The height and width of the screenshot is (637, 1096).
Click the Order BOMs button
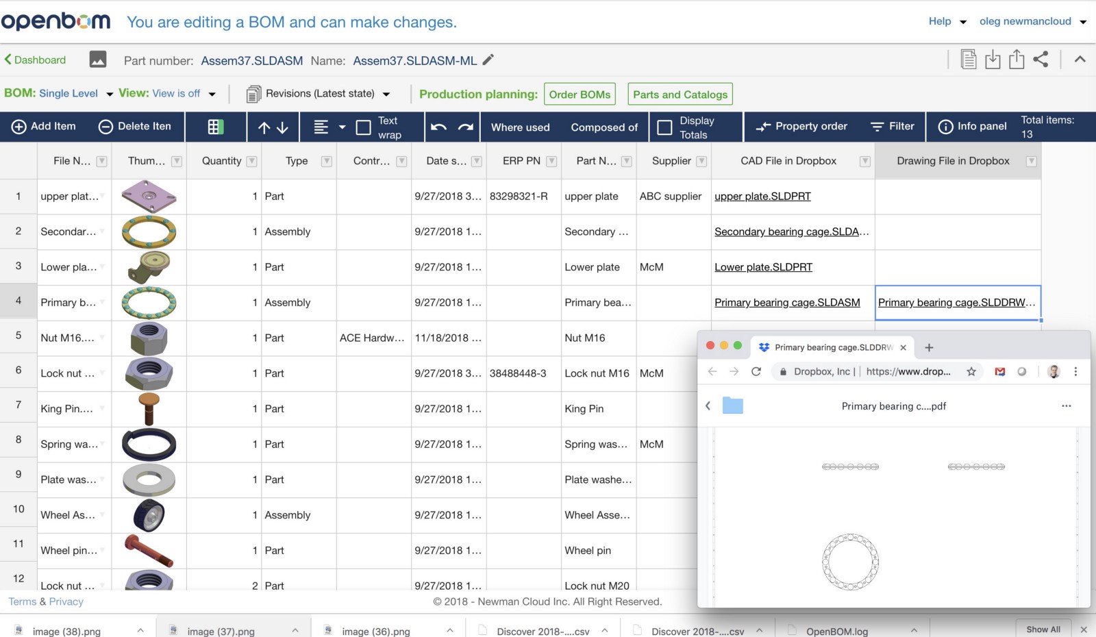click(580, 94)
